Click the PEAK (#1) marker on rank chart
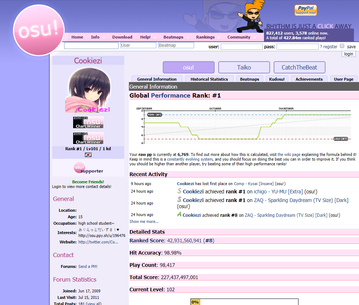 click(154, 115)
